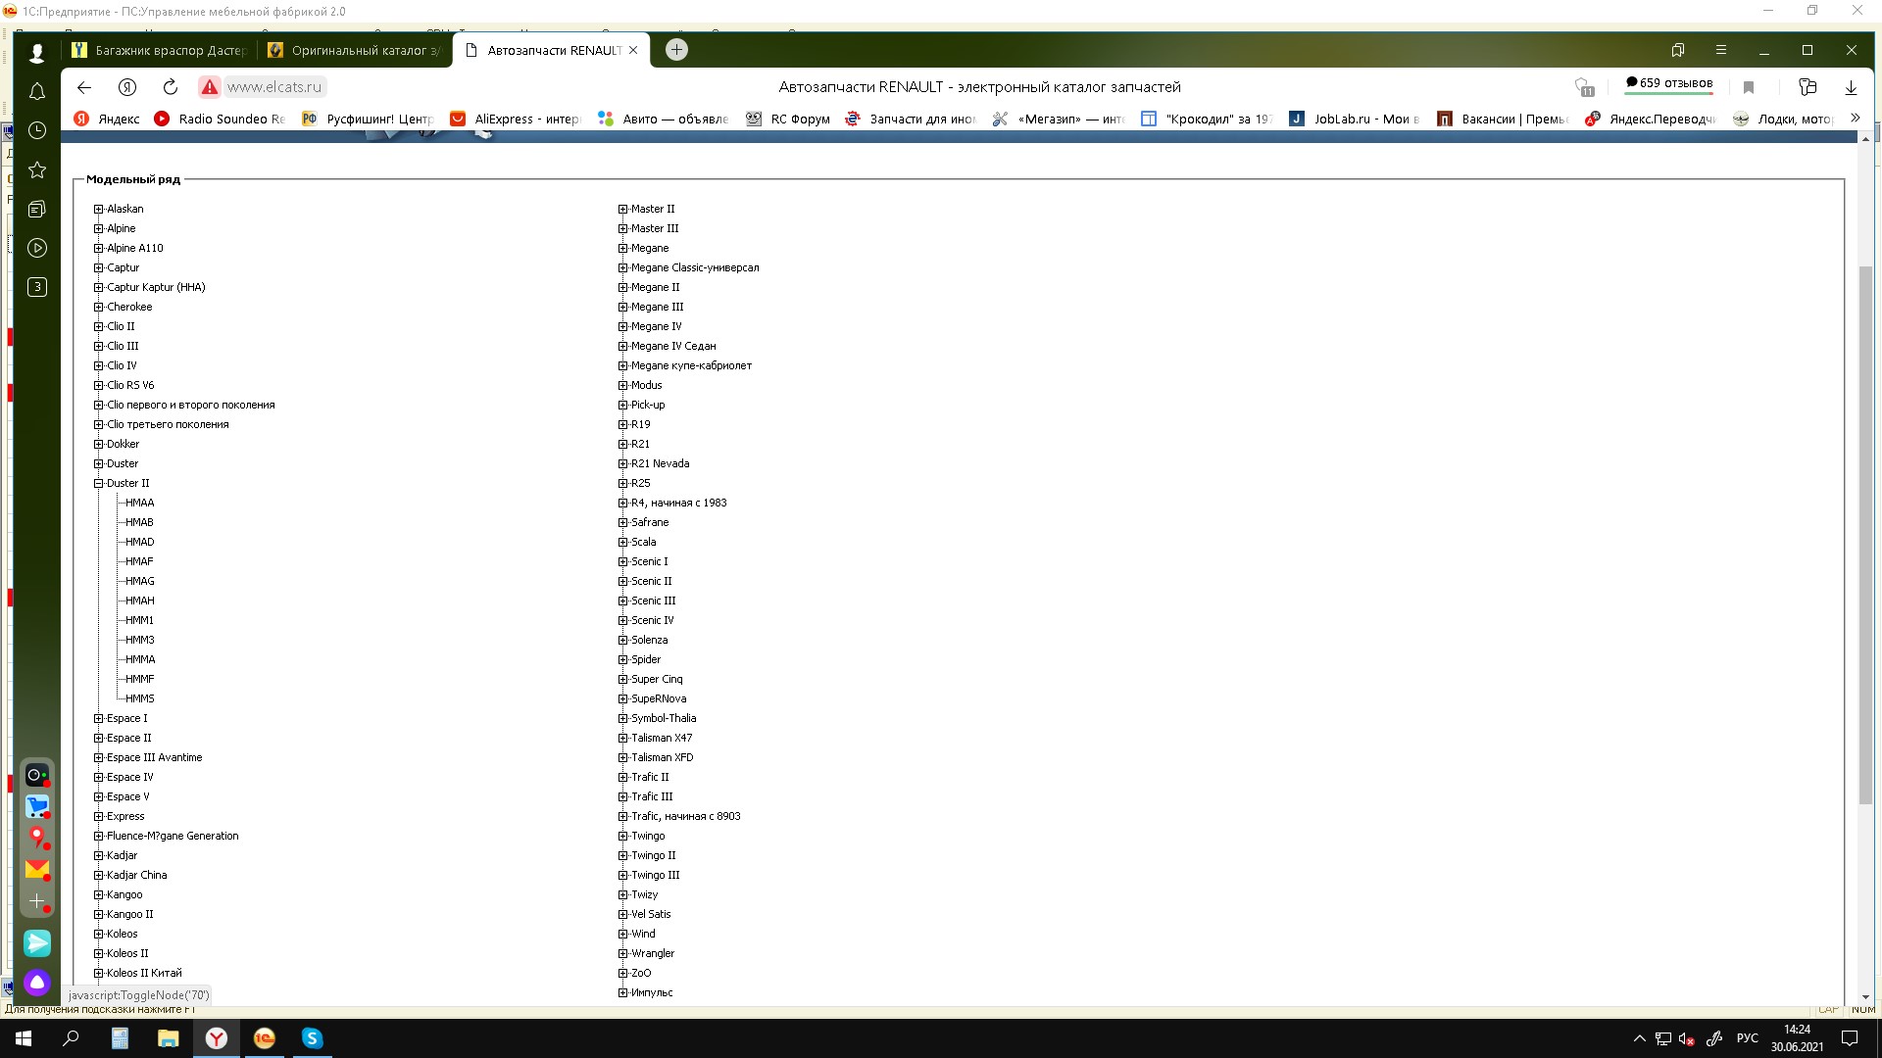Click the page vertical scrollbar thumb
This screenshot has height=1058, width=1882.
(x=1865, y=535)
